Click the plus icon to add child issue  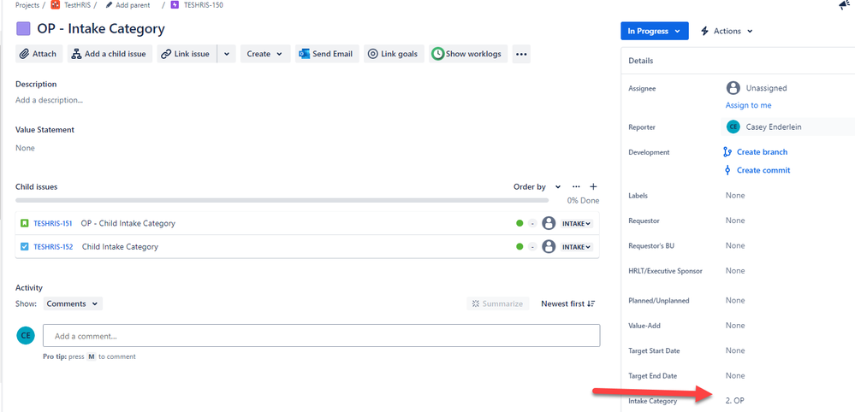(594, 186)
